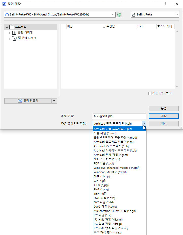This screenshot has width=183, height=235.
Task: Open the Balint Reka user dropdown
Action: tap(177, 14)
